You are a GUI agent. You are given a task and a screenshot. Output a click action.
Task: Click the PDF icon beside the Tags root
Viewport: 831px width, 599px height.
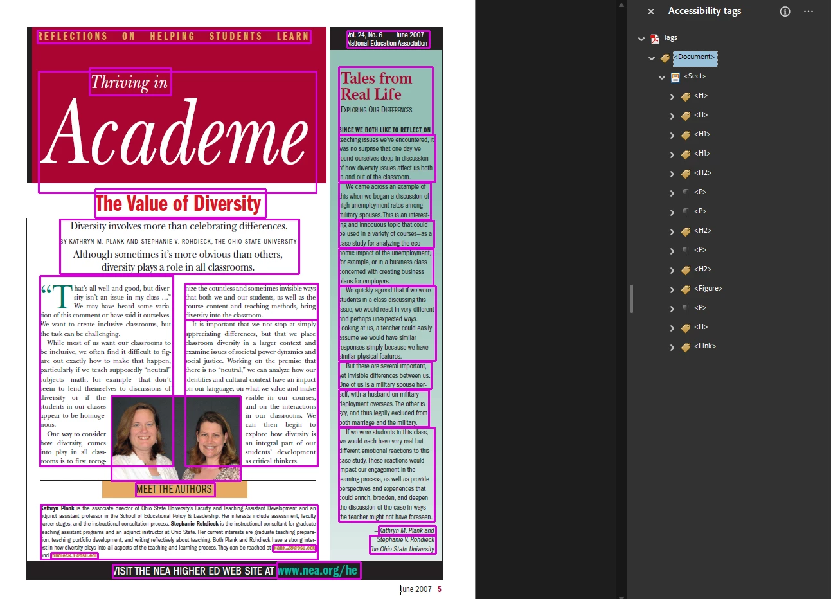[x=655, y=39]
